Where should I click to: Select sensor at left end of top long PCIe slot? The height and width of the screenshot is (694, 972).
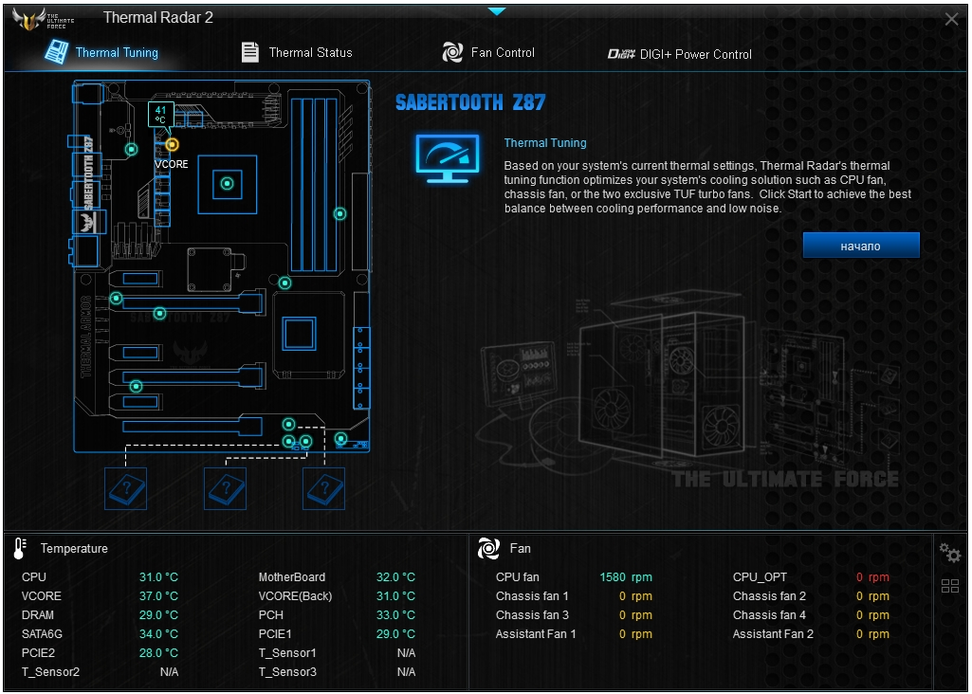coord(116,299)
